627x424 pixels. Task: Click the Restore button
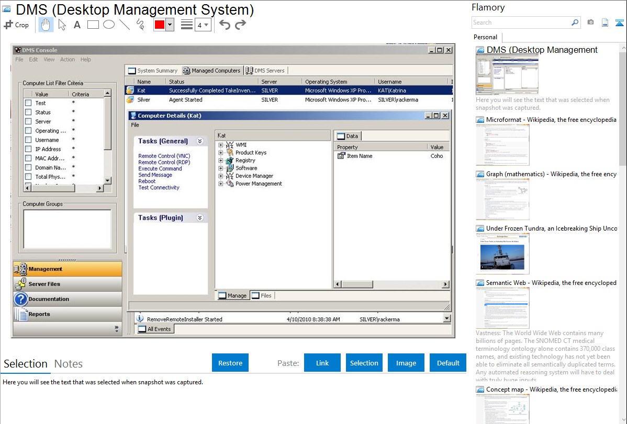(230, 363)
